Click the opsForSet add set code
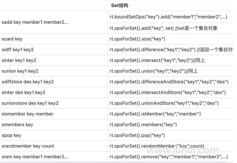The image size is (237, 163). (163, 28)
